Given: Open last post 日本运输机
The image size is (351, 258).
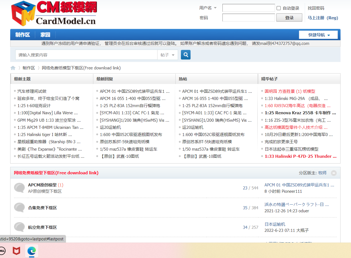Looking at the screenshot, I should pyautogui.click(x=275, y=224).
